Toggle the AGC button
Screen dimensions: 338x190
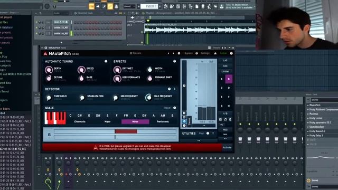(226, 66)
